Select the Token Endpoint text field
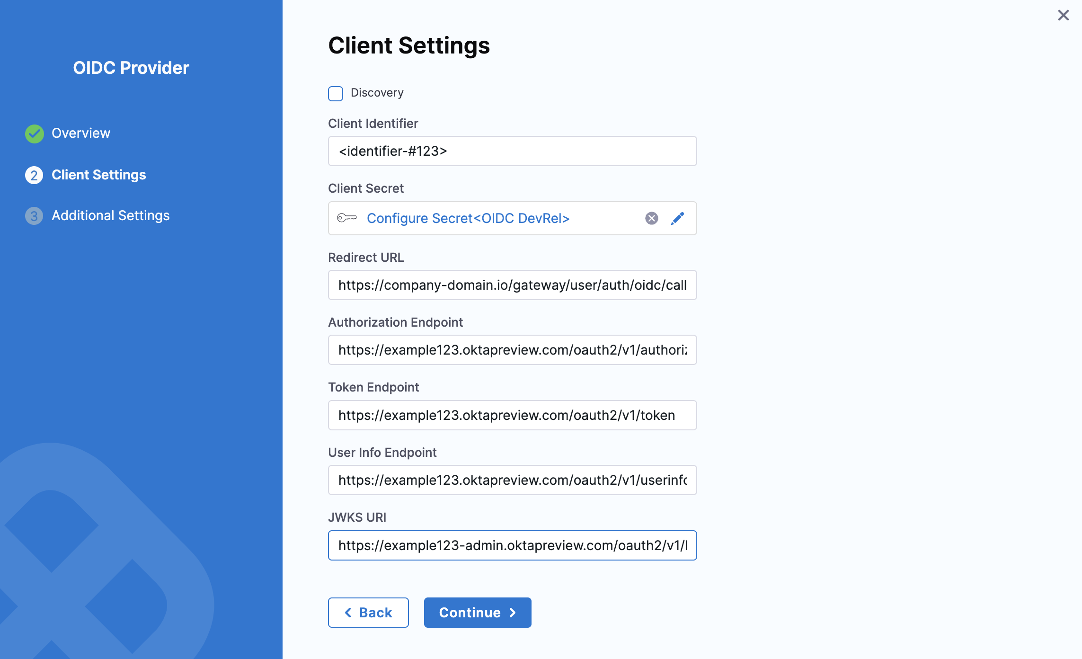Viewport: 1082px width, 659px height. (512, 415)
